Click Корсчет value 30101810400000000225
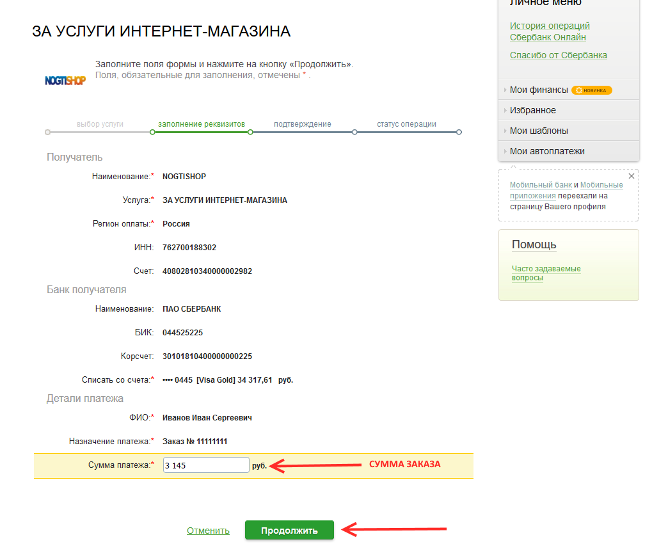The height and width of the screenshot is (551, 668). (x=207, y=356)
